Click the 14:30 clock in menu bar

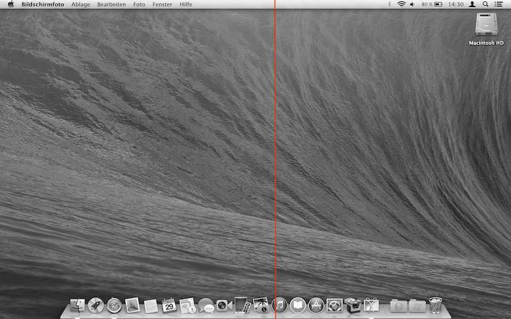455,4
